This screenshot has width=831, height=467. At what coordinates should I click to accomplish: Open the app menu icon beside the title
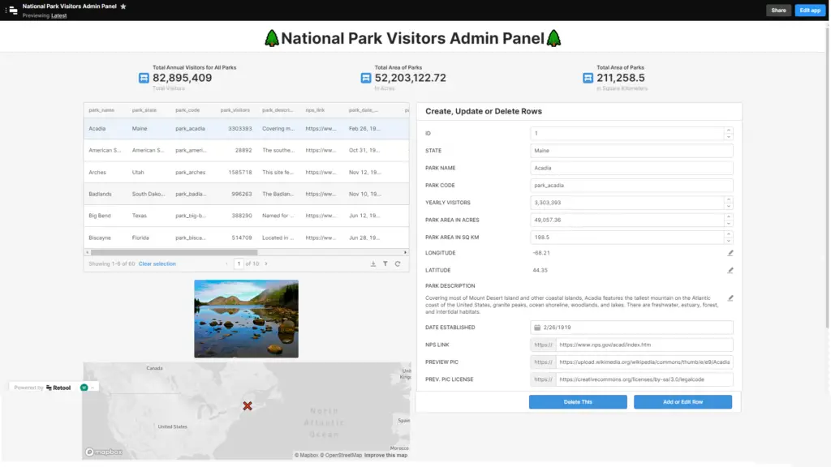point(11,10)
